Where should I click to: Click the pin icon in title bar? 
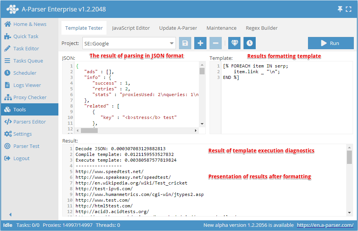click(x=340, y=9)
